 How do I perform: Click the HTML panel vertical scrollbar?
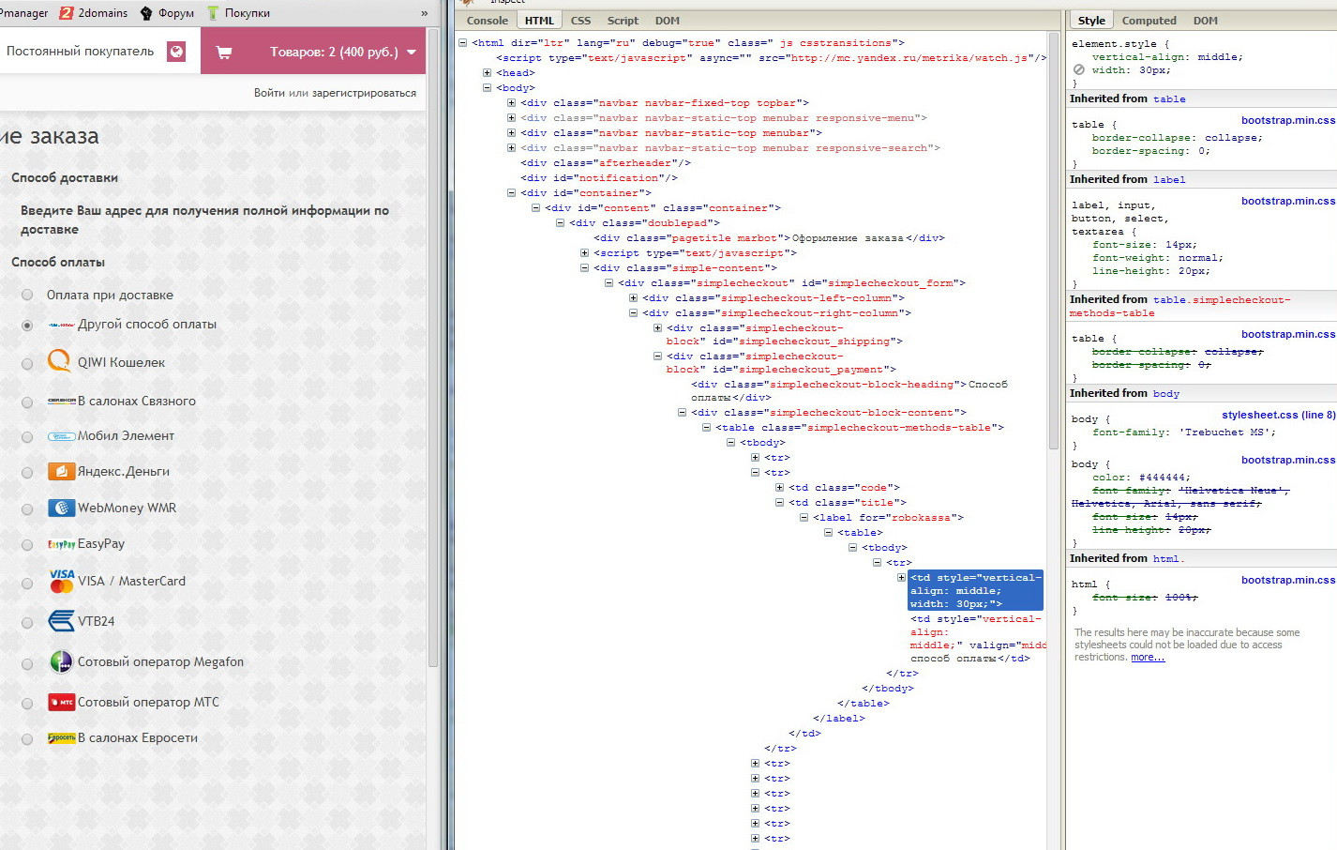pyautogui.click(x=1054, y=242)
